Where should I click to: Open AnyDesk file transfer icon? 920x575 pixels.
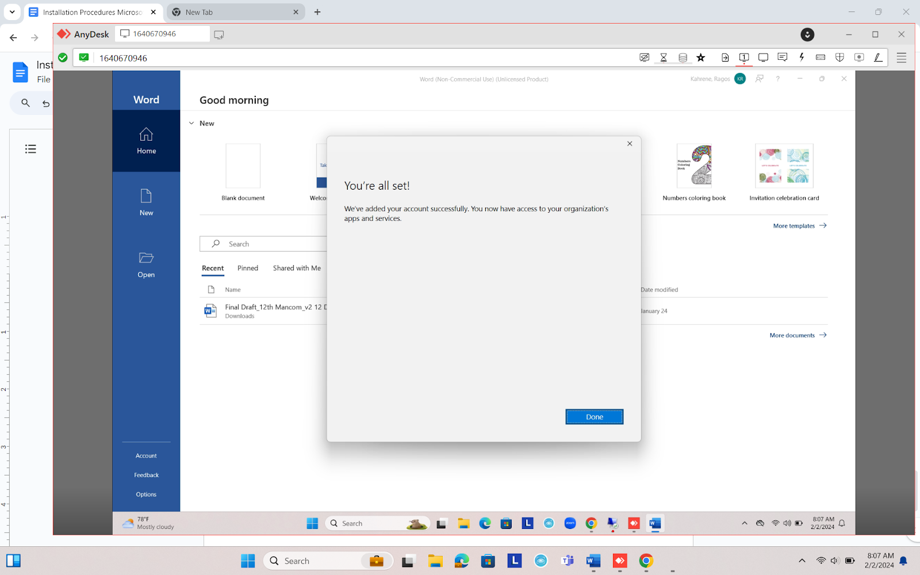point(725,57)
